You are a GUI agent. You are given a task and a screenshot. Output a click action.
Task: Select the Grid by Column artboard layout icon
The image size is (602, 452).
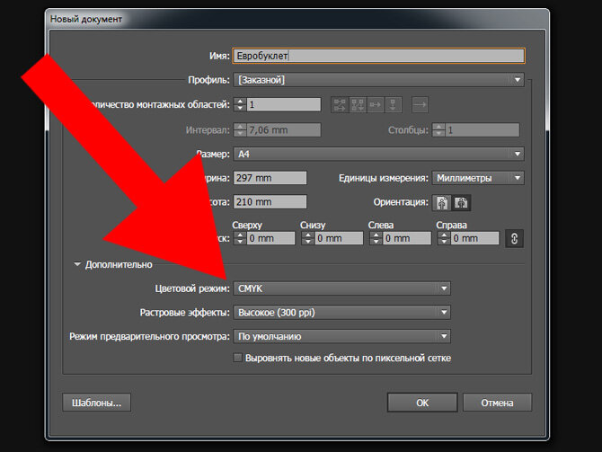click(358, 104)
